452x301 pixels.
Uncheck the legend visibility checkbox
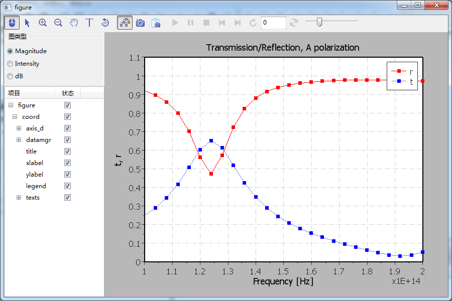click(x=68, y=186)
